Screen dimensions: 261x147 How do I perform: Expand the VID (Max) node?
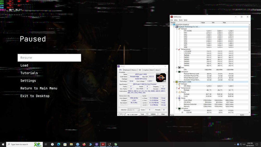180,86
